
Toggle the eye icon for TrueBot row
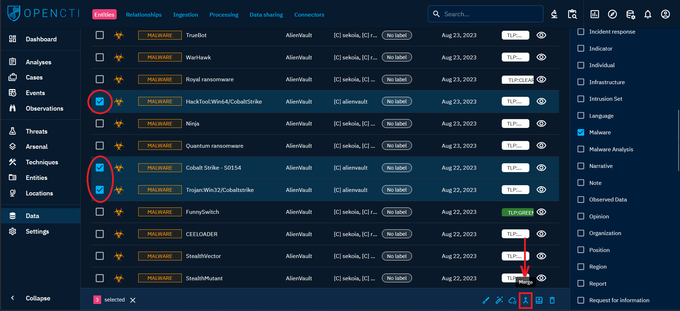541,35
